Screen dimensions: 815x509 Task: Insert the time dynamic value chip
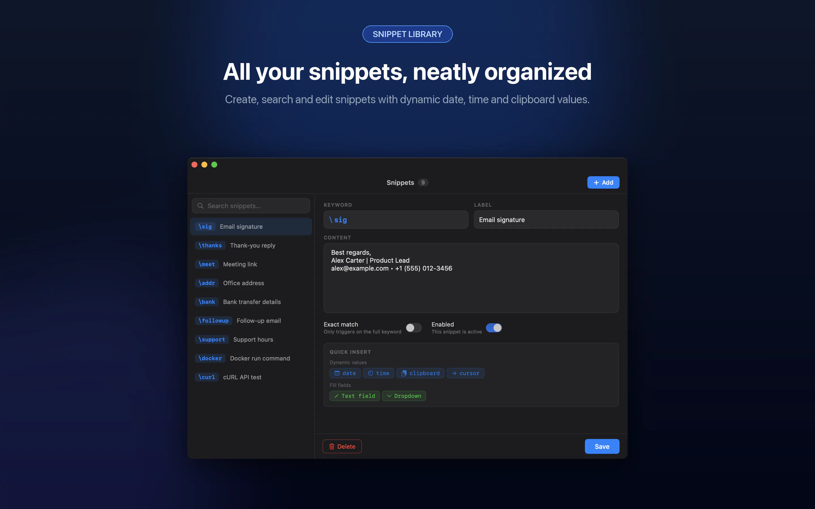(378, 373)
